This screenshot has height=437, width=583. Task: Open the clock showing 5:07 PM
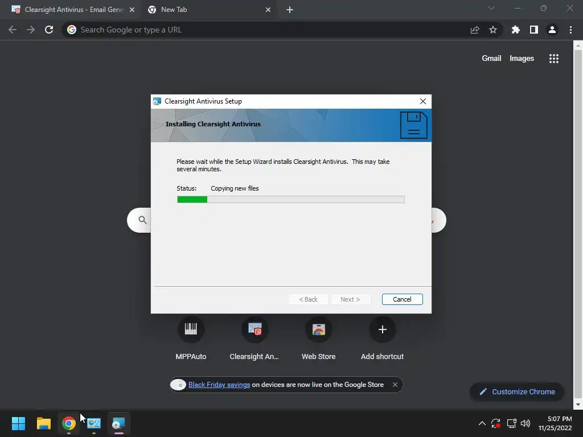click(555, 423)
